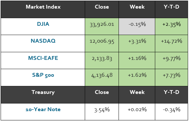Screen dimensions: 189x121
Task: Open the MSCI-EAFE index link
Action: (x=43, y=58)
